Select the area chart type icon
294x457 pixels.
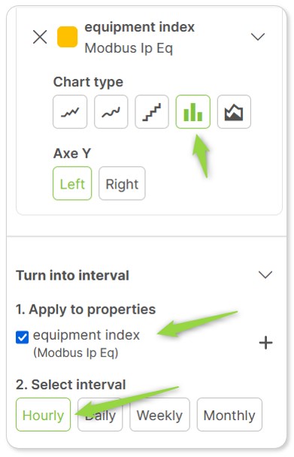pos(234,112)
